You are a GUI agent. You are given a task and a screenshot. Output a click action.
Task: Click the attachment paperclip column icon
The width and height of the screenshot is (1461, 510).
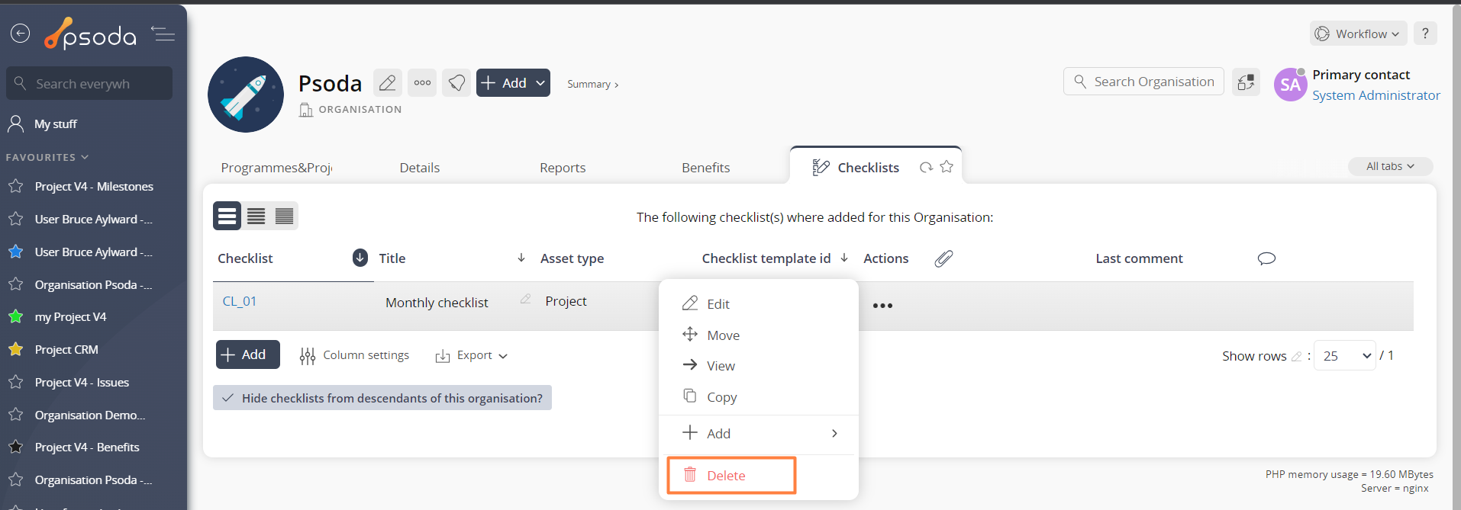tap(943, 258)
